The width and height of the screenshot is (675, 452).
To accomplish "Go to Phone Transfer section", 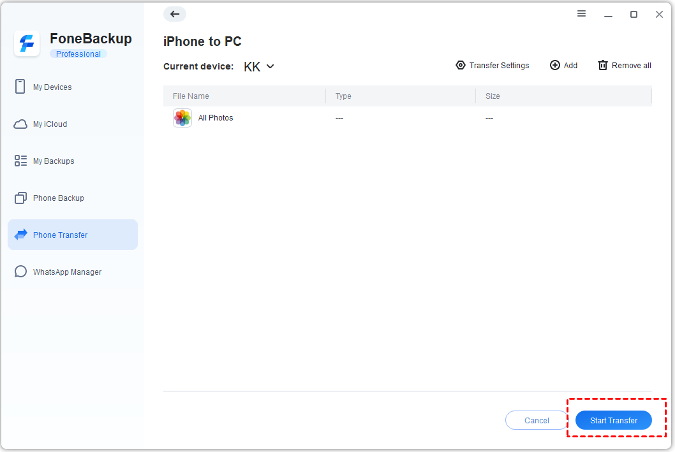I will 73,235.
